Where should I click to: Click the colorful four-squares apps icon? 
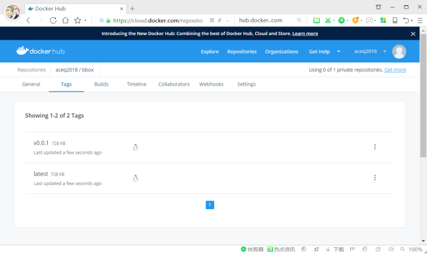point(383,20)
